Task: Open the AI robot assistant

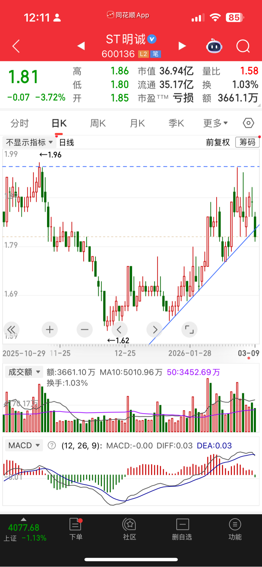Action: click(214, 46)
